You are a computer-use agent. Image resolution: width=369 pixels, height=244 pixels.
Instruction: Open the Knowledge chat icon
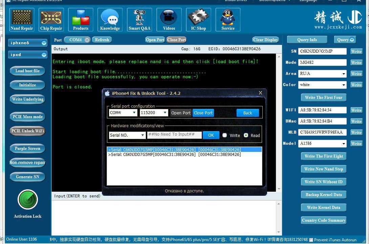110,20
